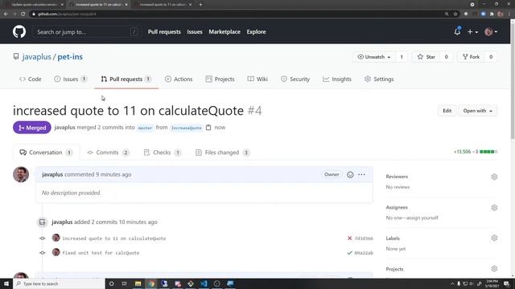This screenshot has height=289, width=515.
Task: Switch to the Projects tab
Action: pos(220,79)
